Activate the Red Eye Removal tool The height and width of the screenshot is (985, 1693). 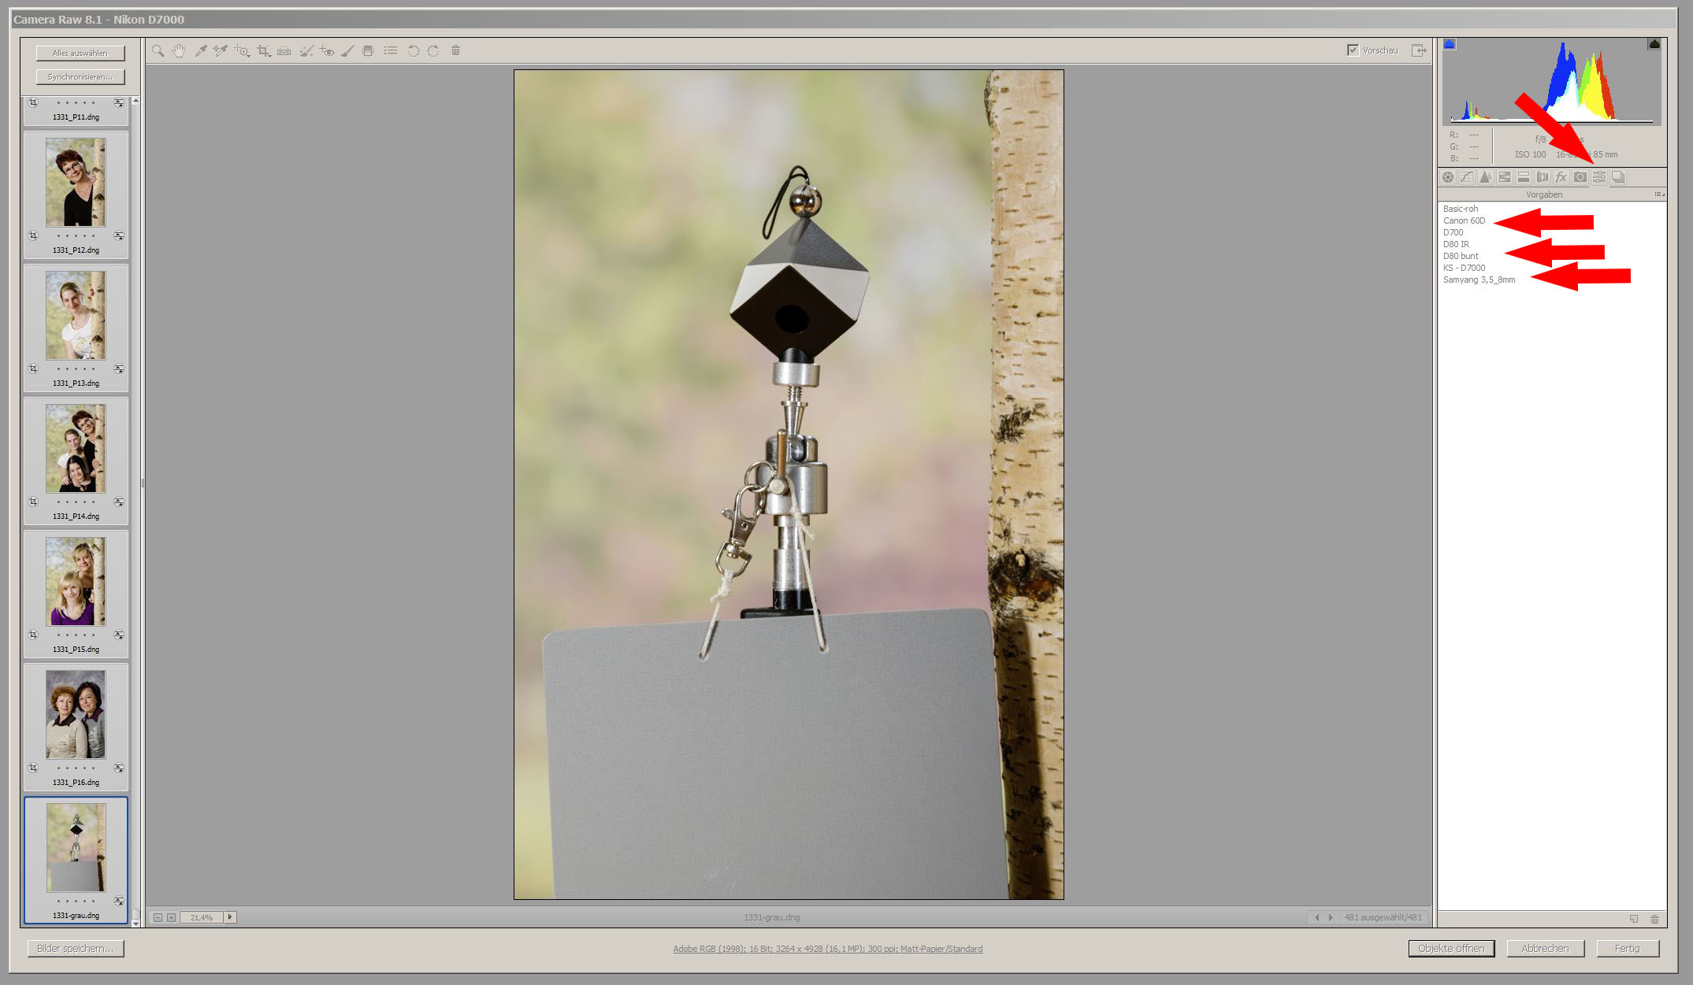pyautogui.click(x=327, y=51)
